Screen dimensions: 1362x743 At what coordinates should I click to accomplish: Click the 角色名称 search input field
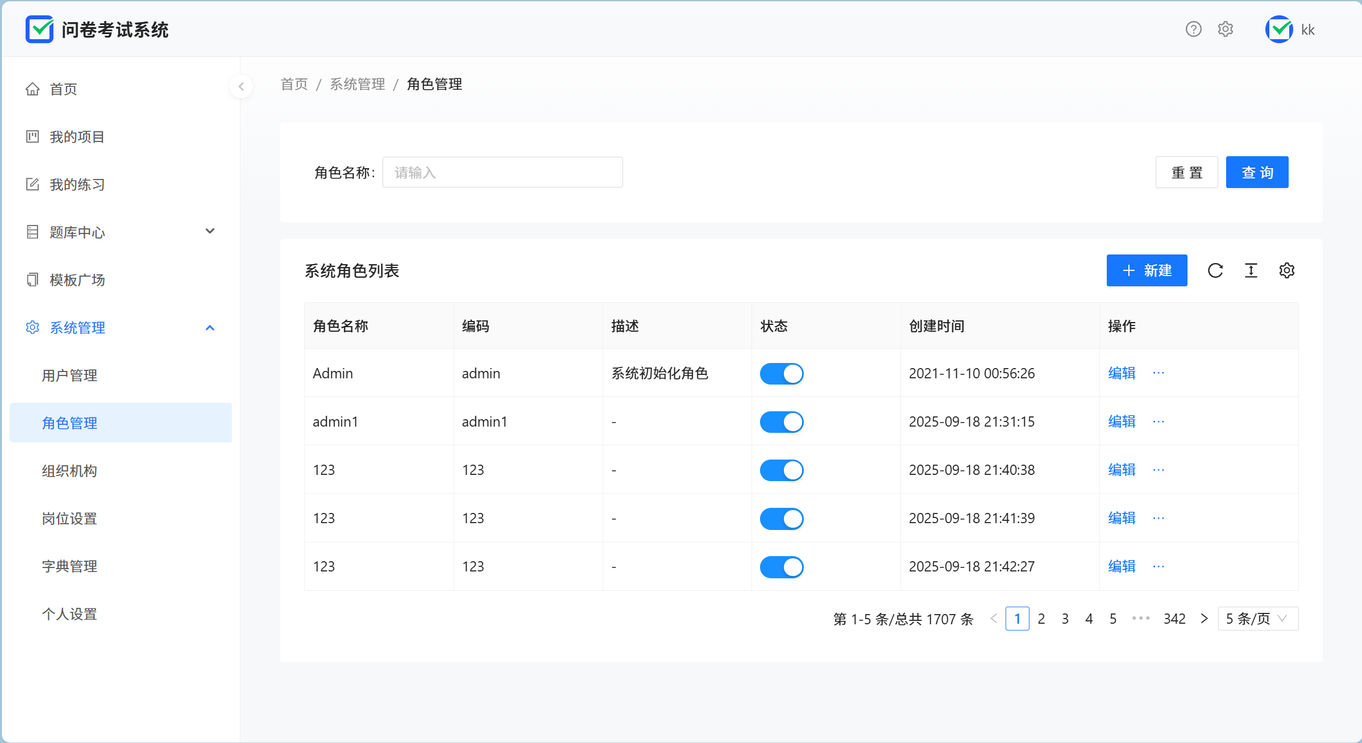point(503,172)
